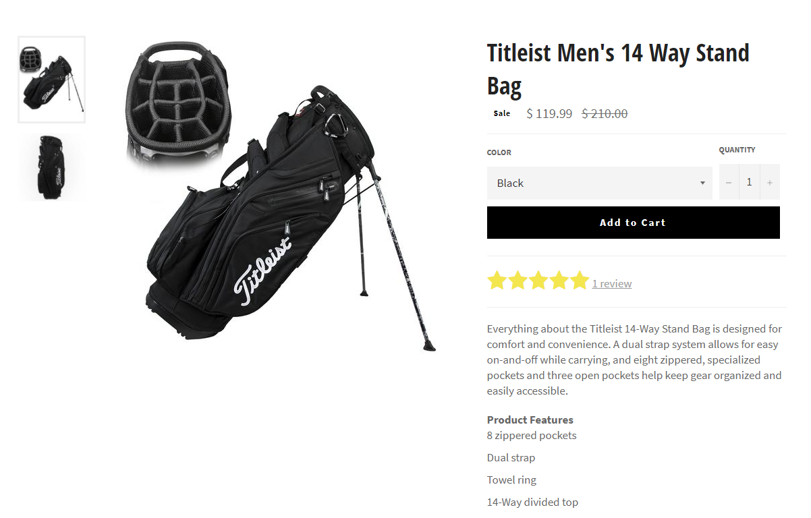The height and width of the screenshot is (518, 811).
Task: Click the third yellow rating star
Action: (538, 281)
